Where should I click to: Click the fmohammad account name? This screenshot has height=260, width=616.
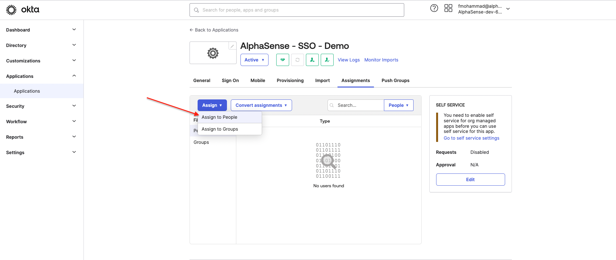click(x=480, y=6)
